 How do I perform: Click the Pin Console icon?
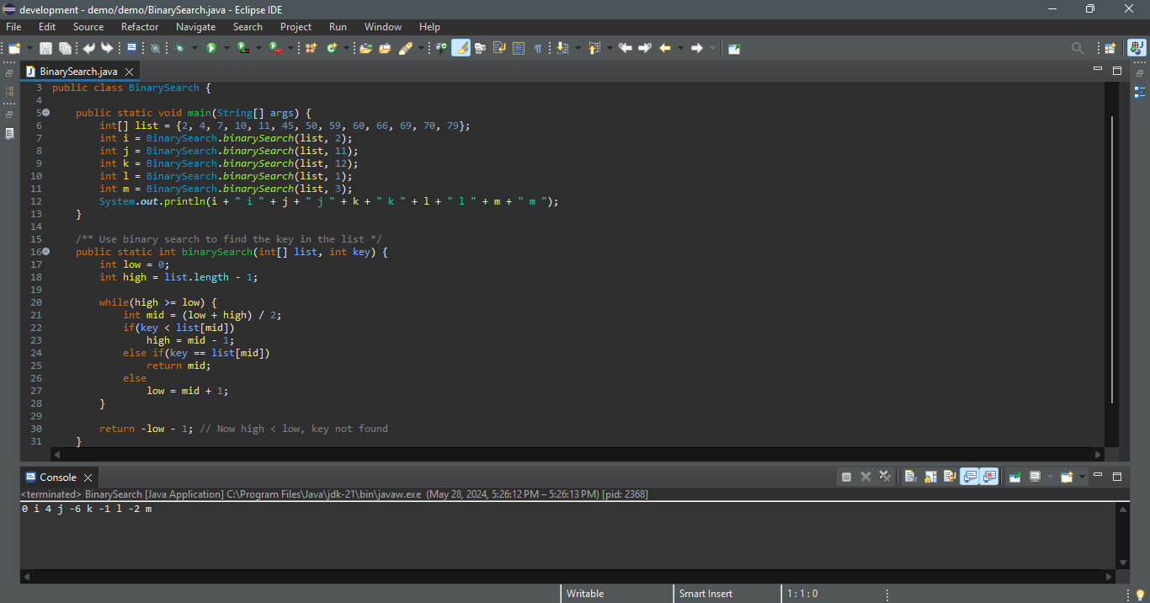coord(1014,477)
